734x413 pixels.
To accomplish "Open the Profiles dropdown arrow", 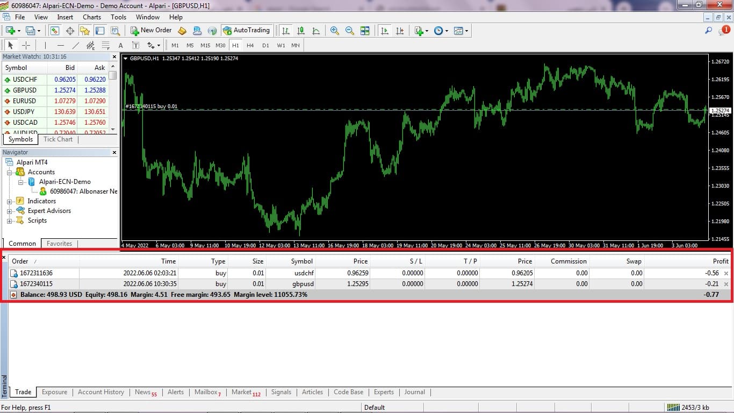I will tap(39, 31).
